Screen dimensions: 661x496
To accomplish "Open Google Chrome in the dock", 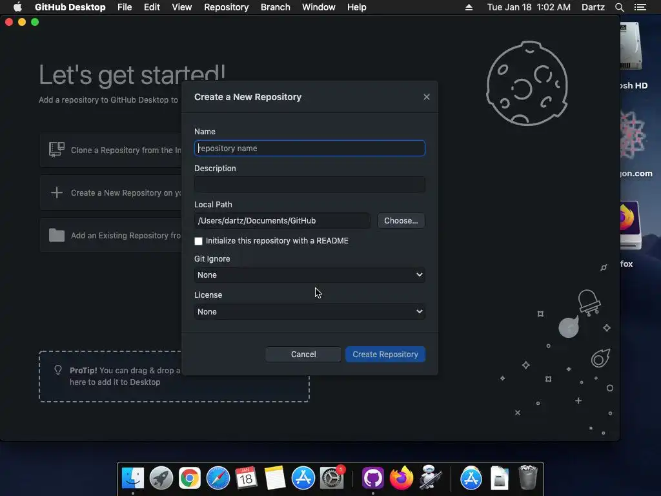I will click(x=190, y=478).
